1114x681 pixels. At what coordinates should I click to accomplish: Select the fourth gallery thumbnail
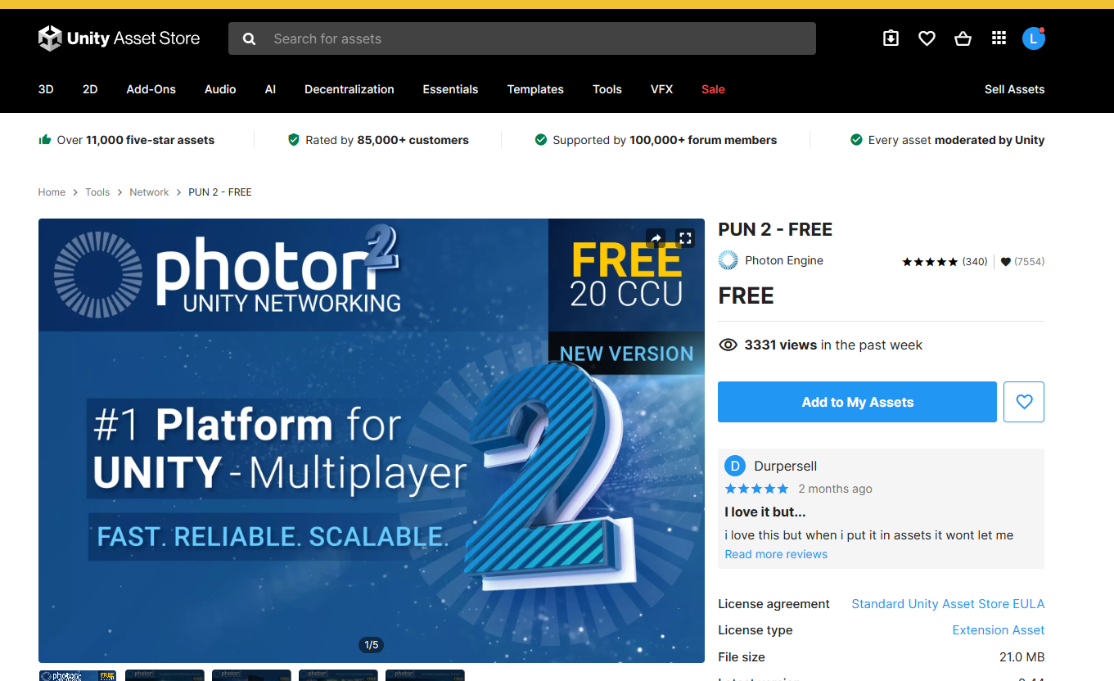(x=338, y=675)
